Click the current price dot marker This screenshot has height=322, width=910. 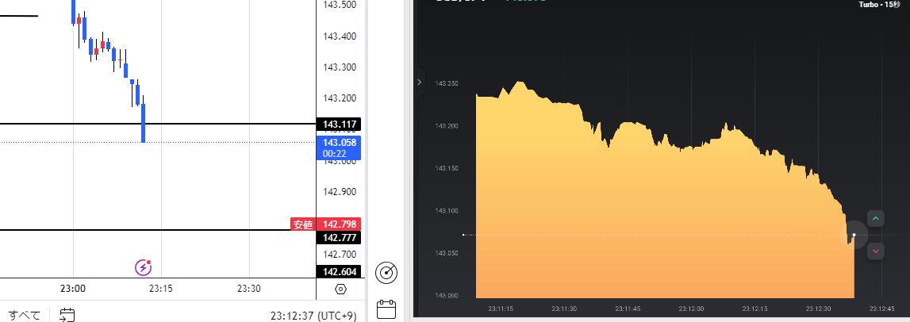[x=854, y=235]
